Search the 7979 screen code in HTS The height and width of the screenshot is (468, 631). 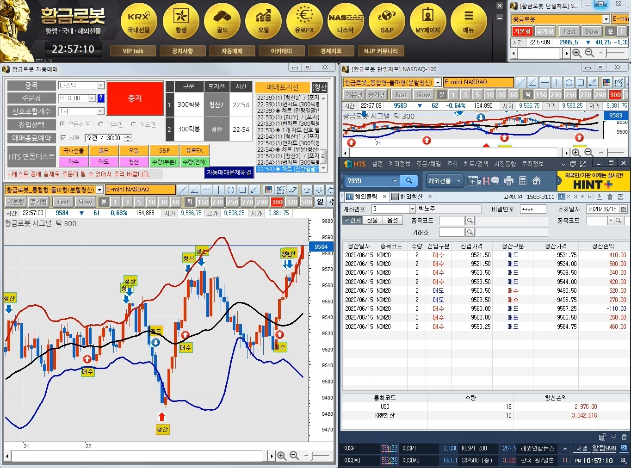coord(409,181)
